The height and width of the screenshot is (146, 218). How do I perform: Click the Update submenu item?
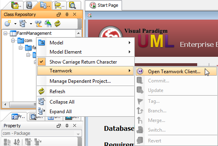point(176,90)
